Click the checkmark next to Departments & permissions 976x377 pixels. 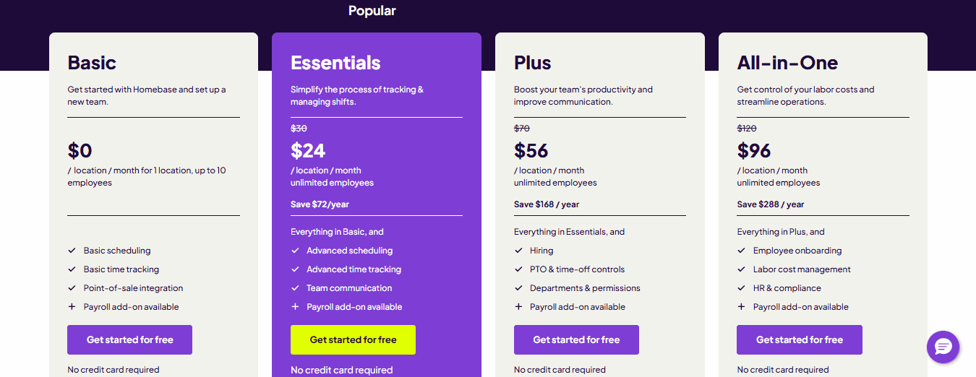click(518, 288)
